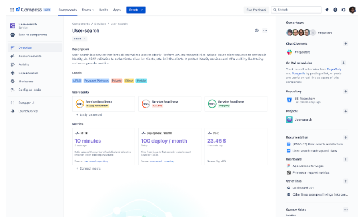
Task: Click the APAC label tag
Action: 77,81
